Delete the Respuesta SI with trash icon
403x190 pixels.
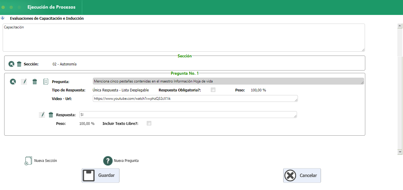click(x=51, y=115)
